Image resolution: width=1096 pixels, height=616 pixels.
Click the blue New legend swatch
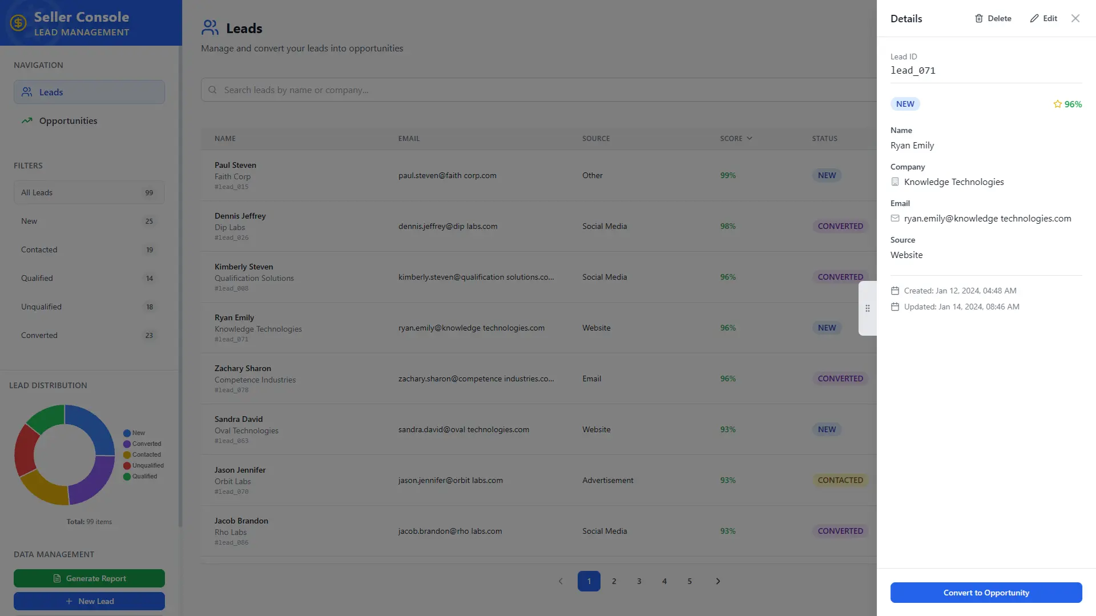click(127, 433)
